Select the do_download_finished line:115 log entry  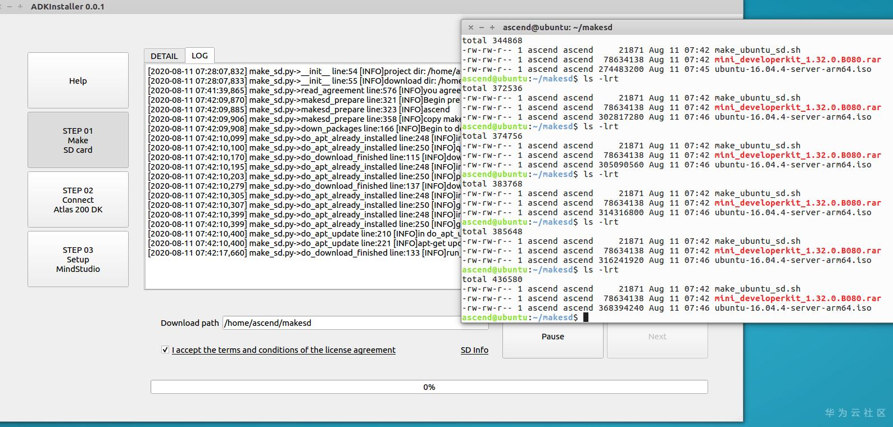click(x=304, y=157)
